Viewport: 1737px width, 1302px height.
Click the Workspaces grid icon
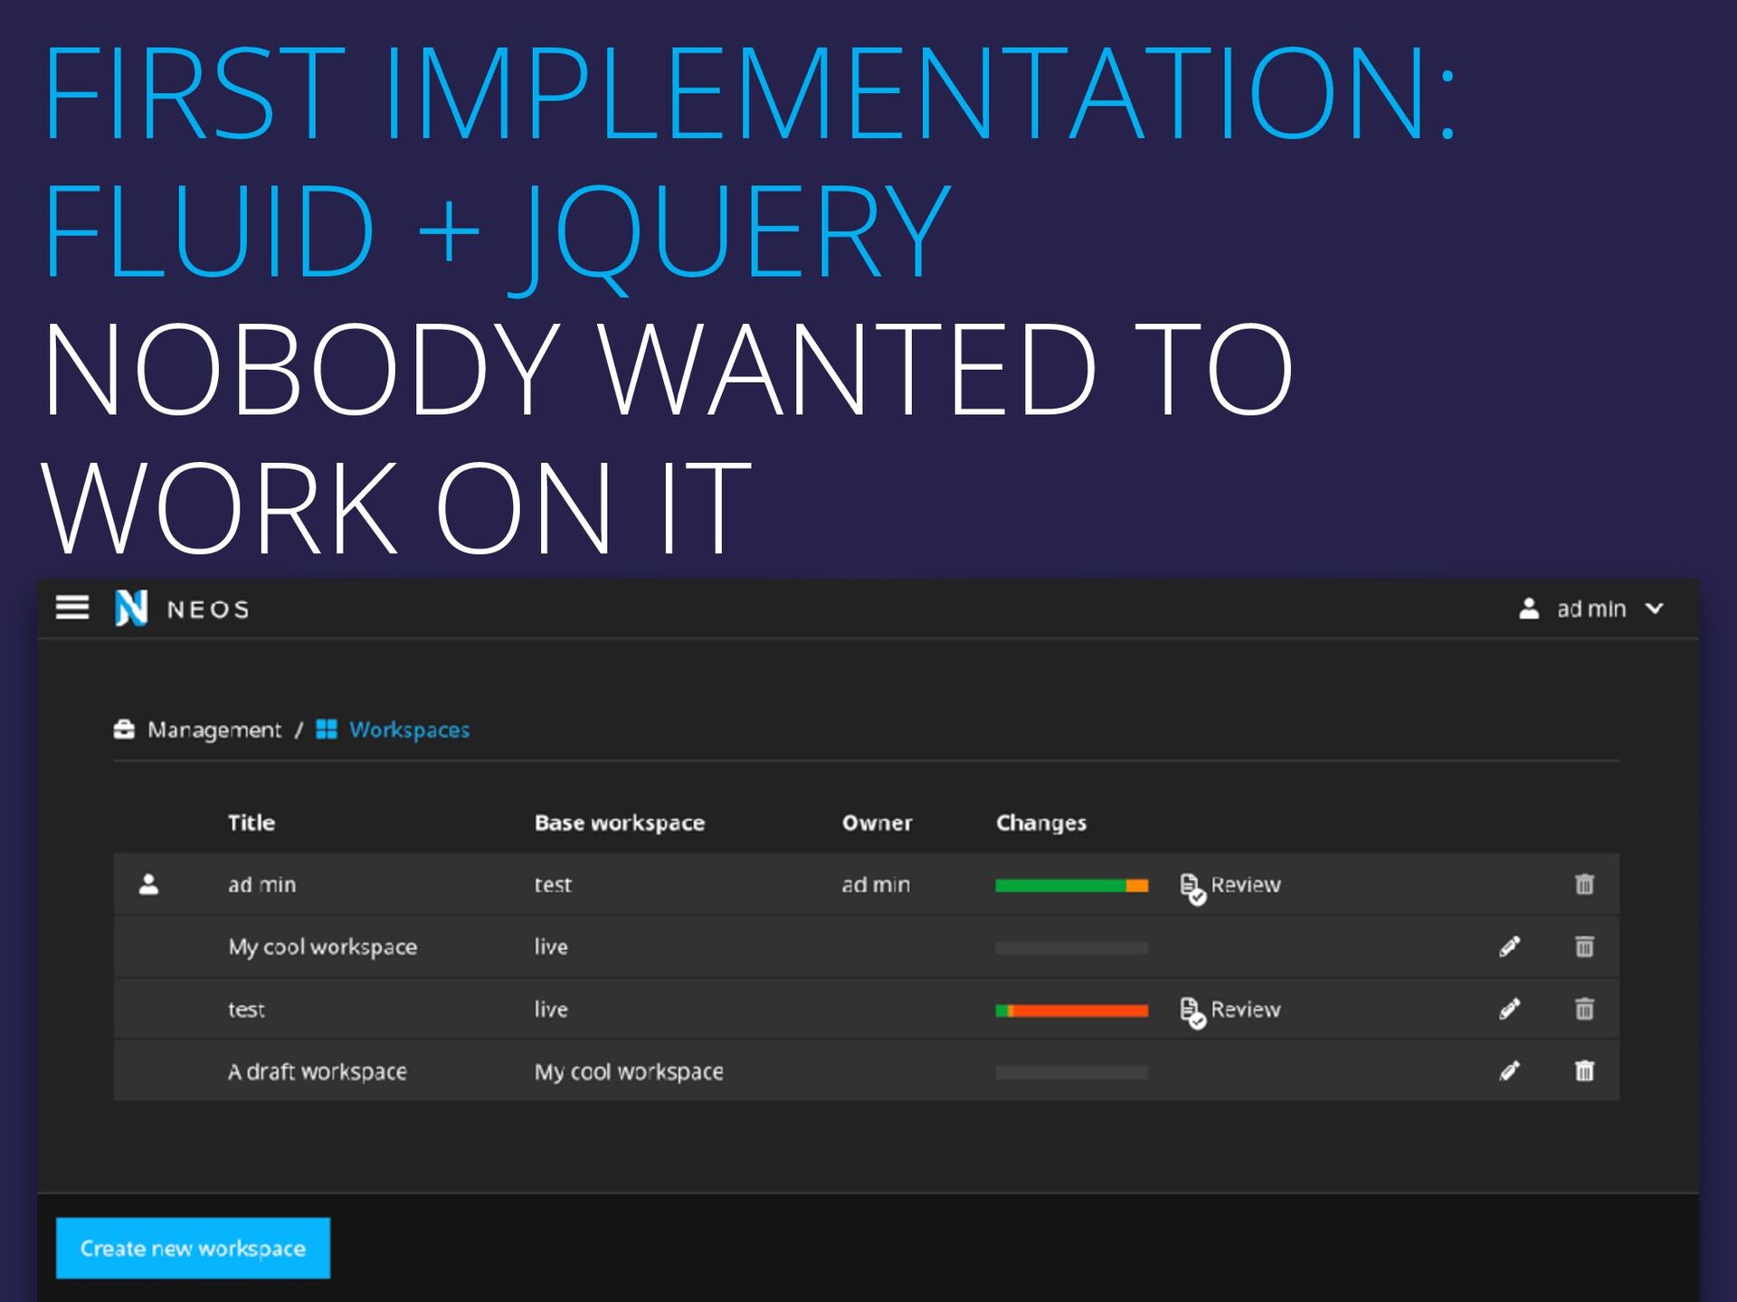click(327, 729)
